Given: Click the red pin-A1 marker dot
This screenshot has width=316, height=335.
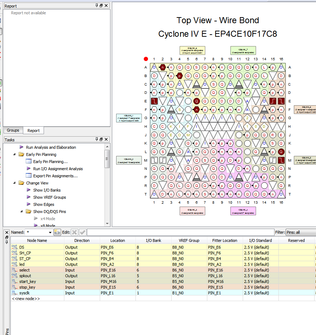Looking at the screenshot, I should pos(146,59).
